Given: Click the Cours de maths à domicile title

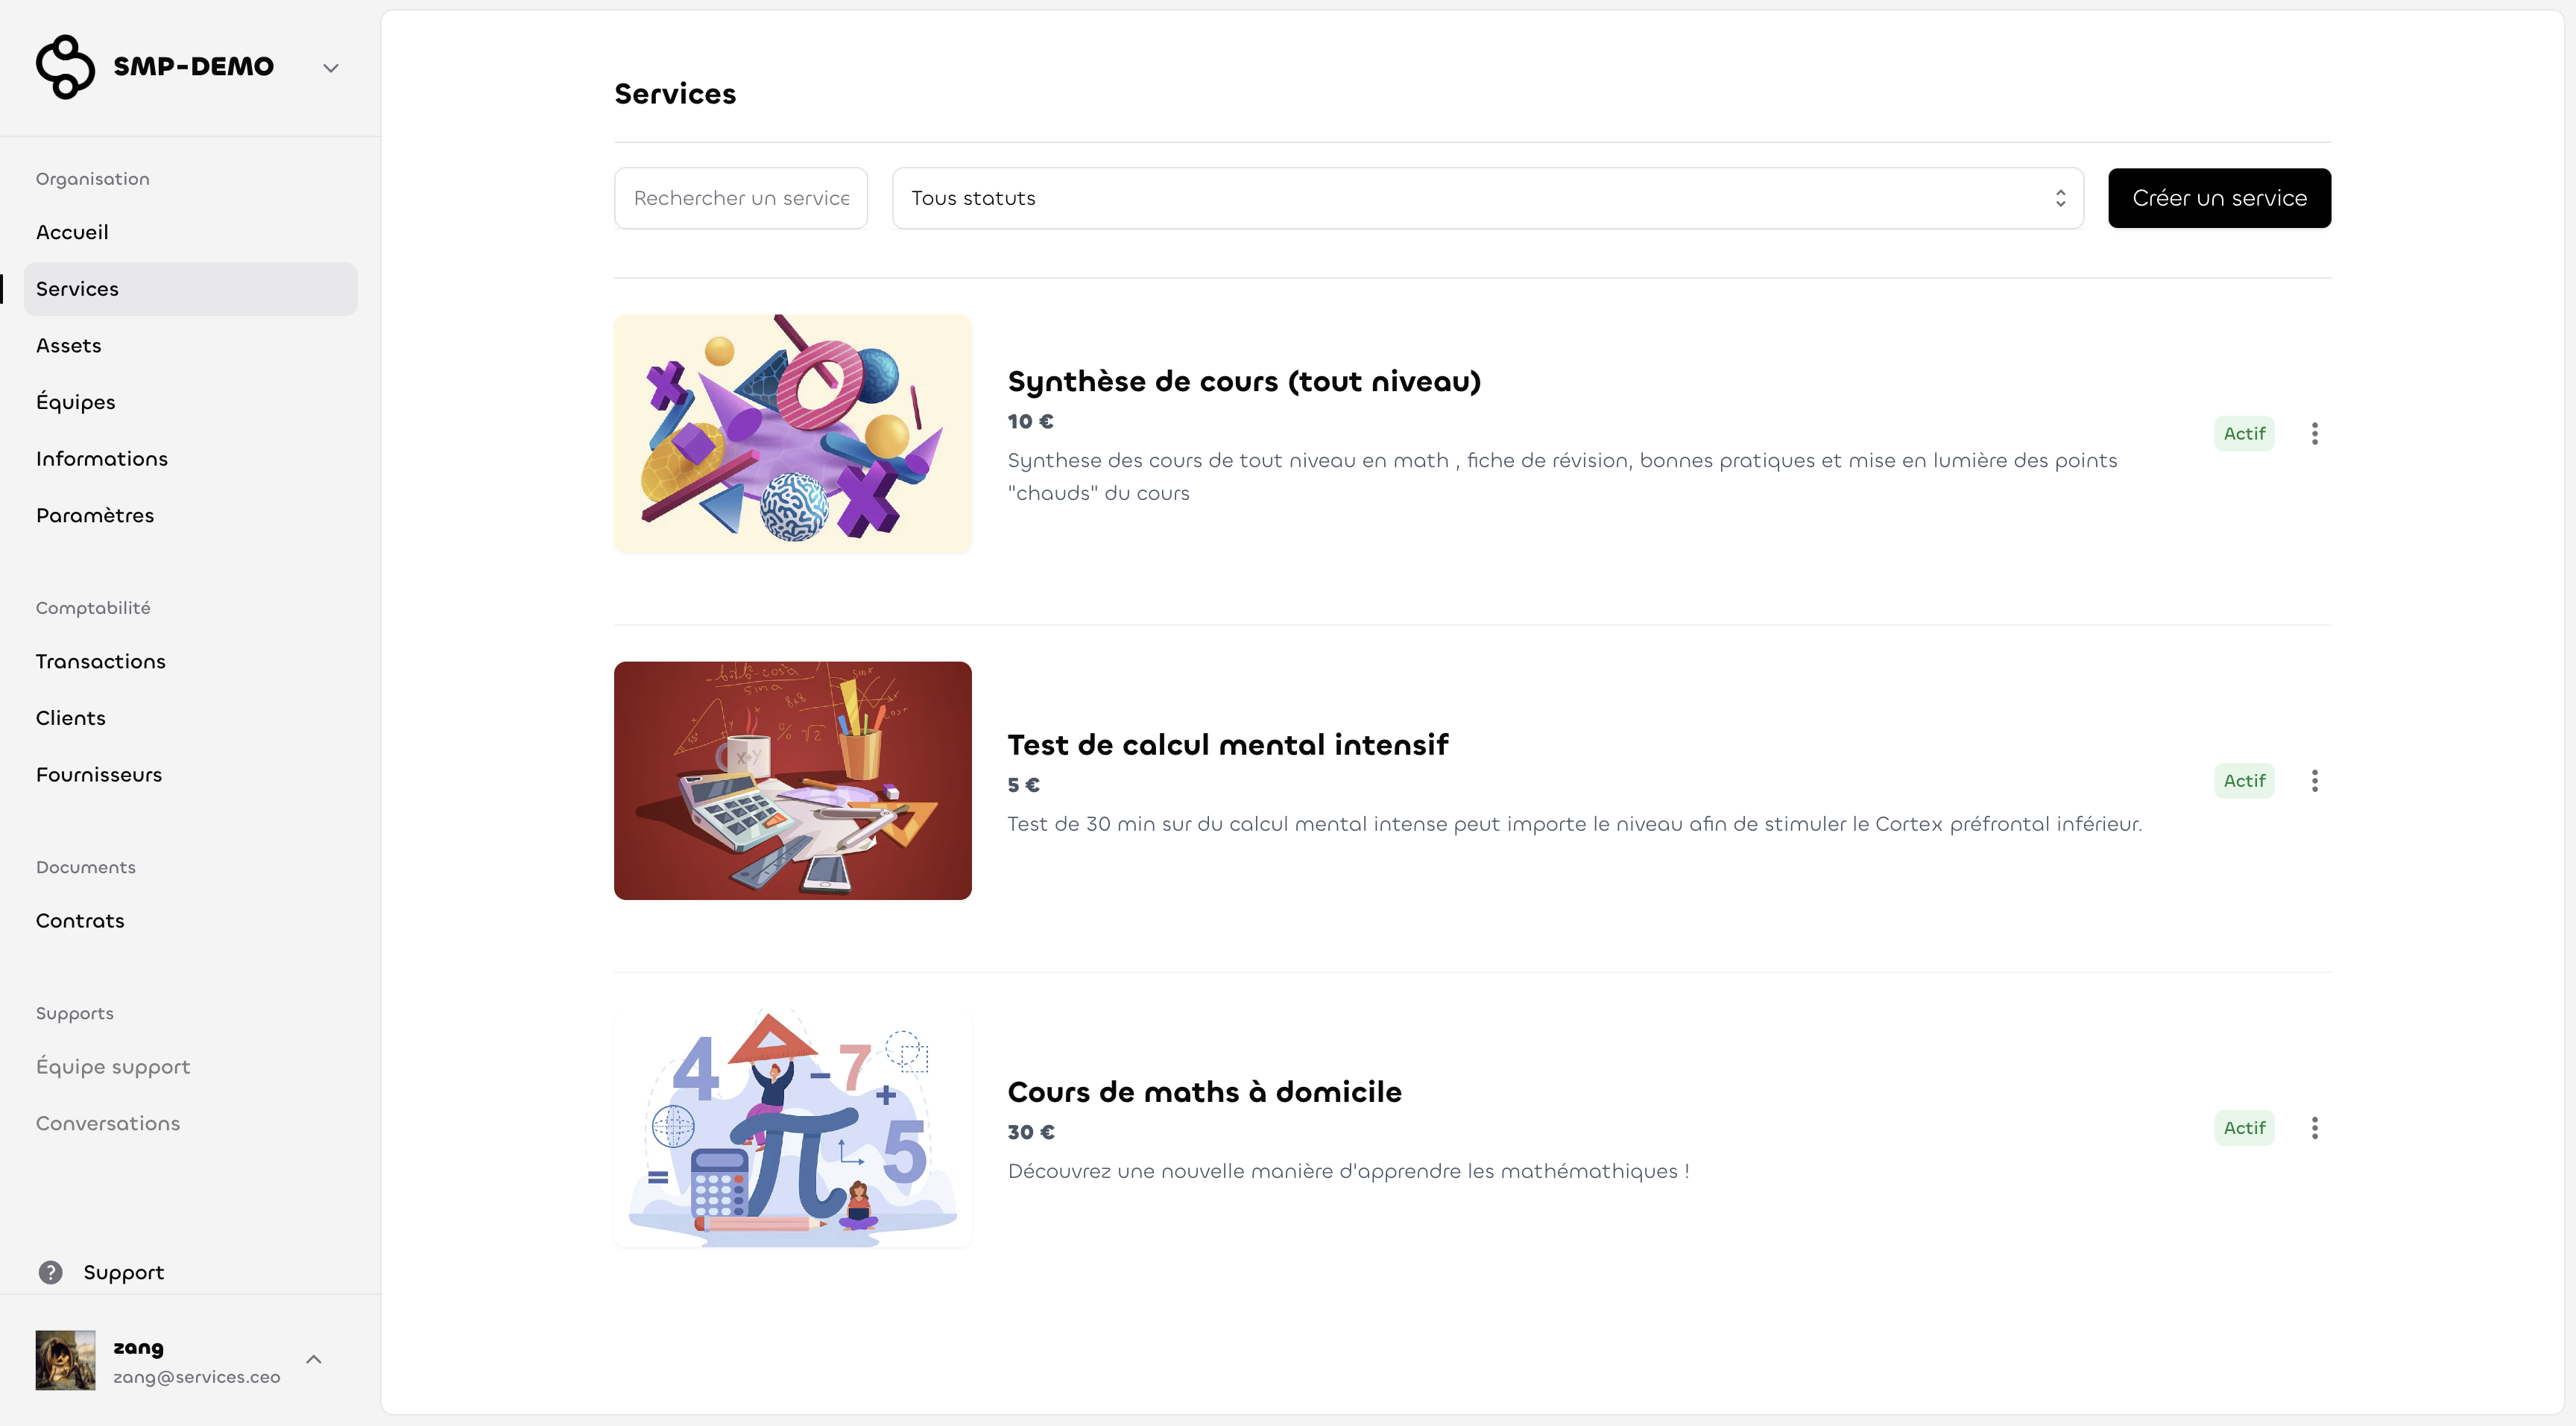Looking at the screenshot, I should click(1204, 1092).
